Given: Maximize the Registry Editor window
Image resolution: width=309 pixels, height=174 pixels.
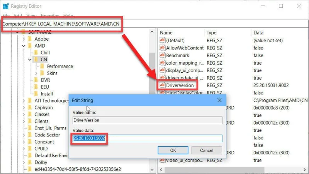Looking at the screenshot, I should (281, 6).
